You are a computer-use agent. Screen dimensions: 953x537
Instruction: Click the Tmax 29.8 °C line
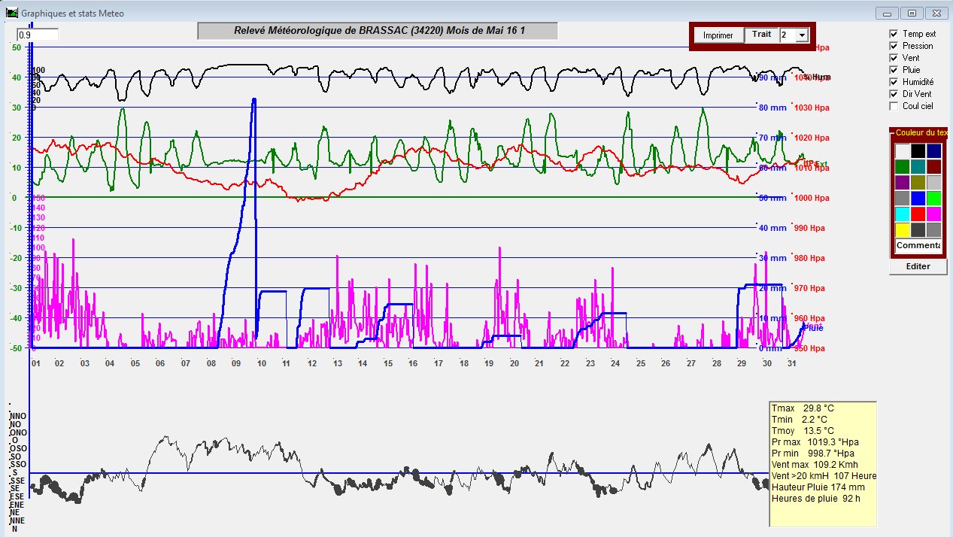803,408
